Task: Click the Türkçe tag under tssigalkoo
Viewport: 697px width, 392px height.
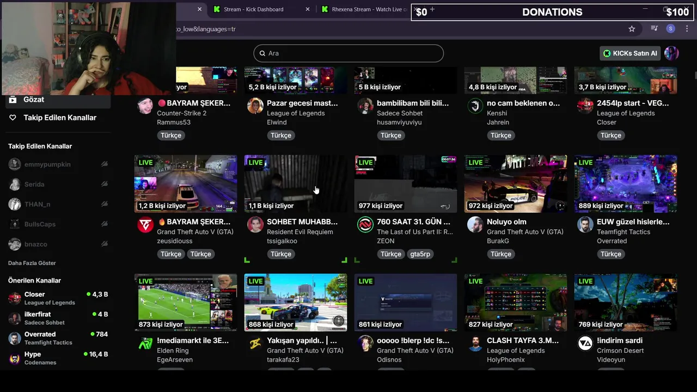Action: pos(281,254)
